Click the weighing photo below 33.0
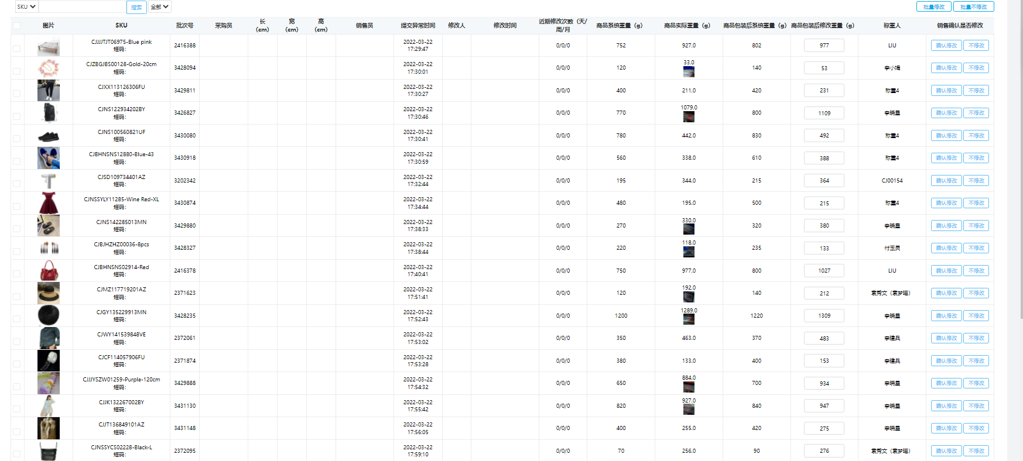The height and width of the screenshot is (461, 1023). click(689, 71)
